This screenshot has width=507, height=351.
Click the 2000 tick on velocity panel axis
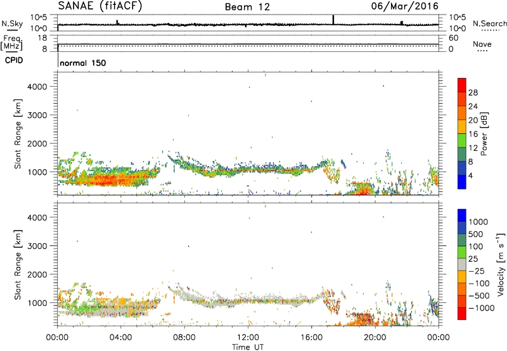pos(37,274)
